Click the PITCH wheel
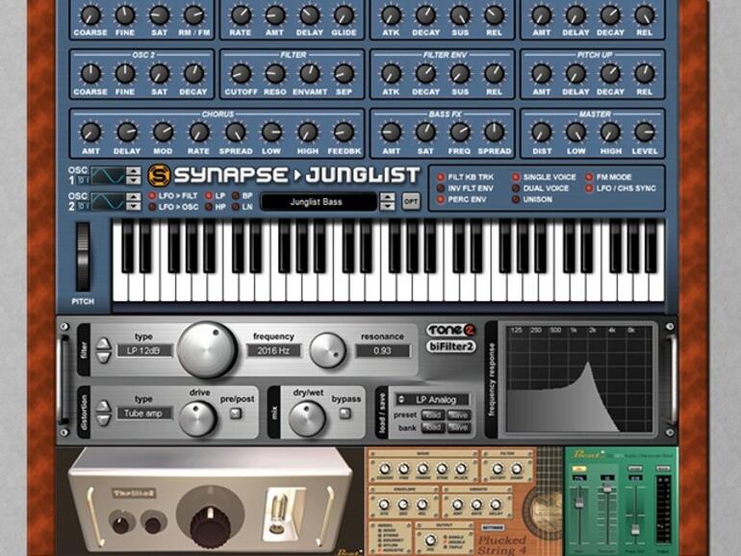 coord(83,257)
